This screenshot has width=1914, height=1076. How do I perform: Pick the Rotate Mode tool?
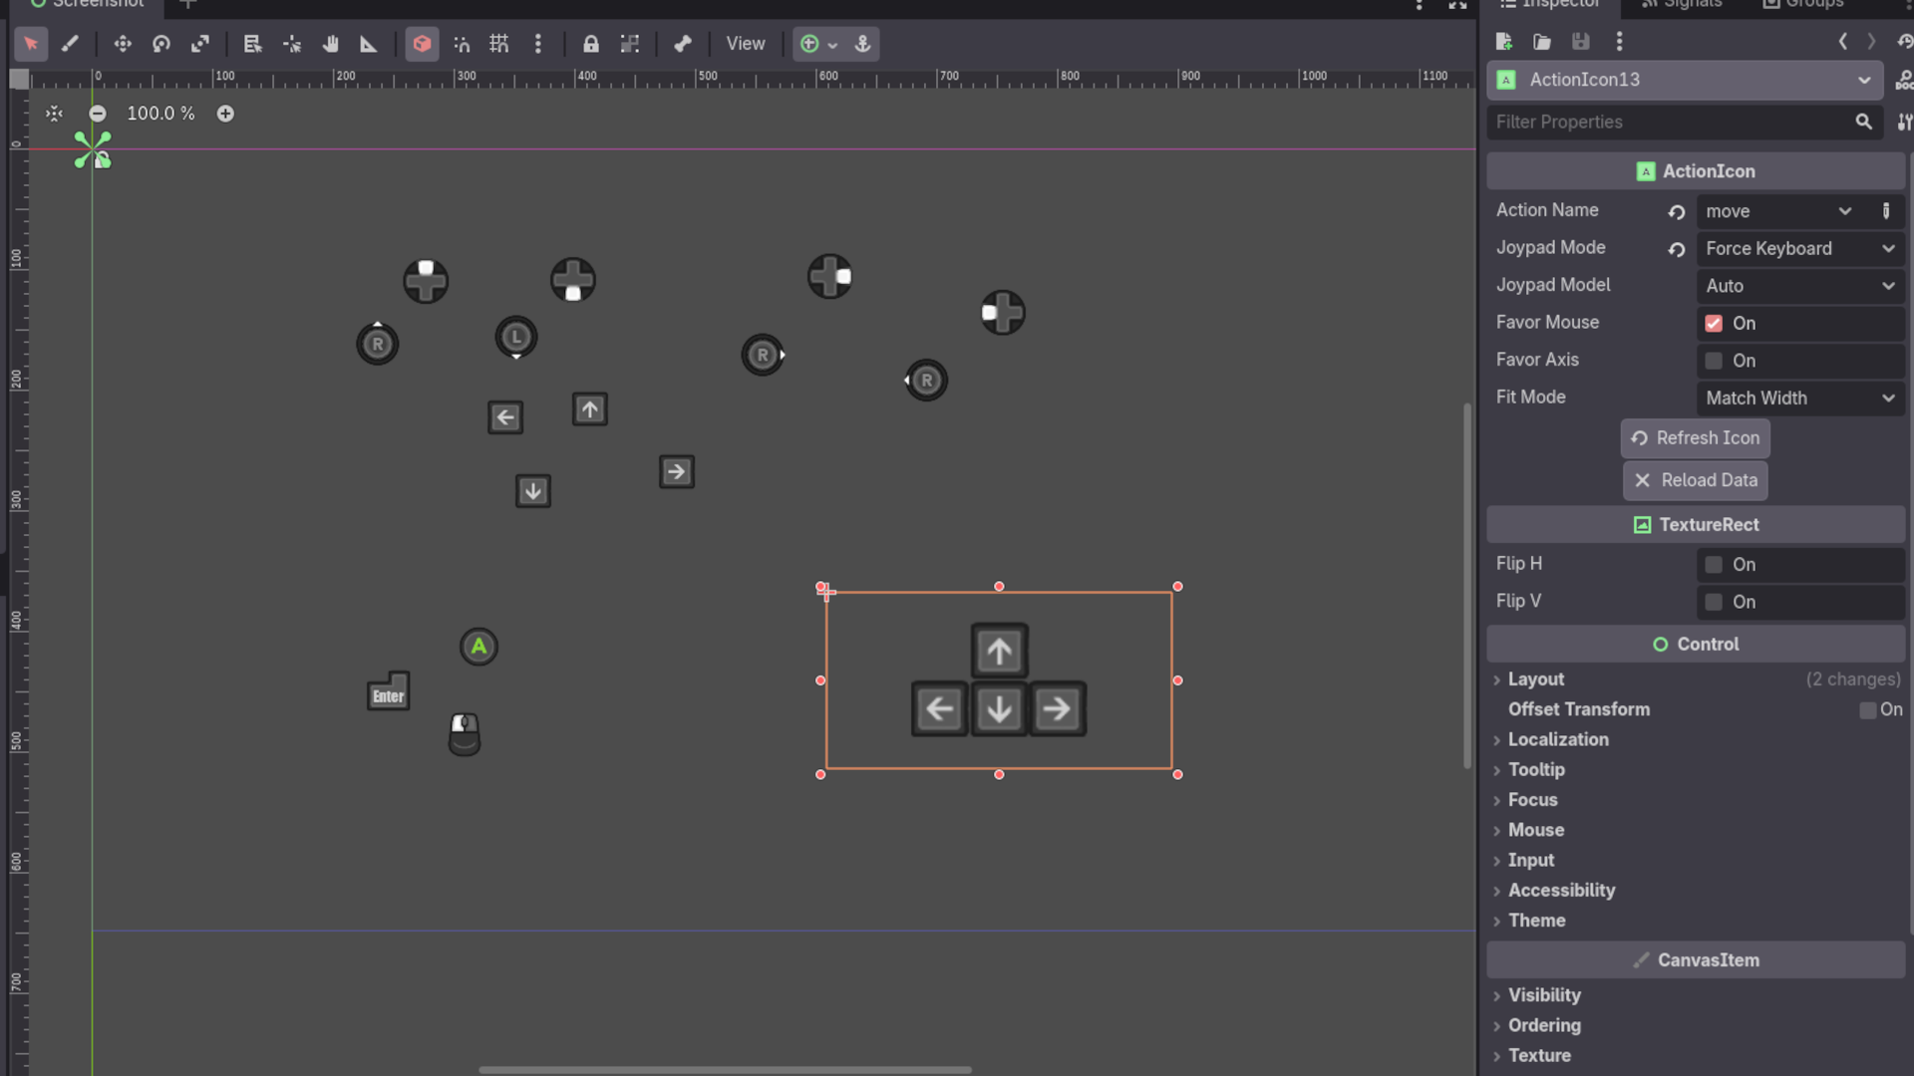pos(161,44)
